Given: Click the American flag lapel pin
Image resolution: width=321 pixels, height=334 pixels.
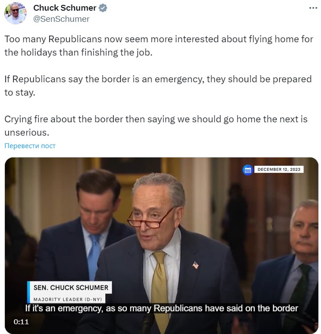Looking at the screenshot, I should (195, 265).
